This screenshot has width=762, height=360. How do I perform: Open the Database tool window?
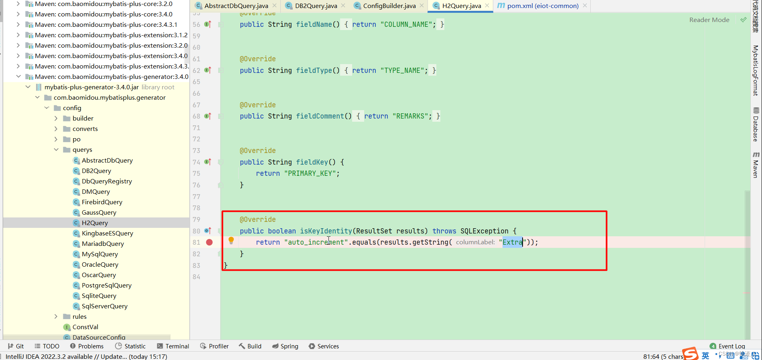756,124
